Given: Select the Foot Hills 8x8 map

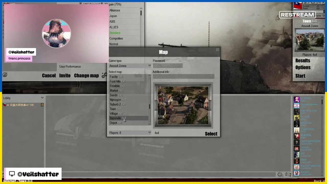Looking at the screenshot, I should pos(129,81).
